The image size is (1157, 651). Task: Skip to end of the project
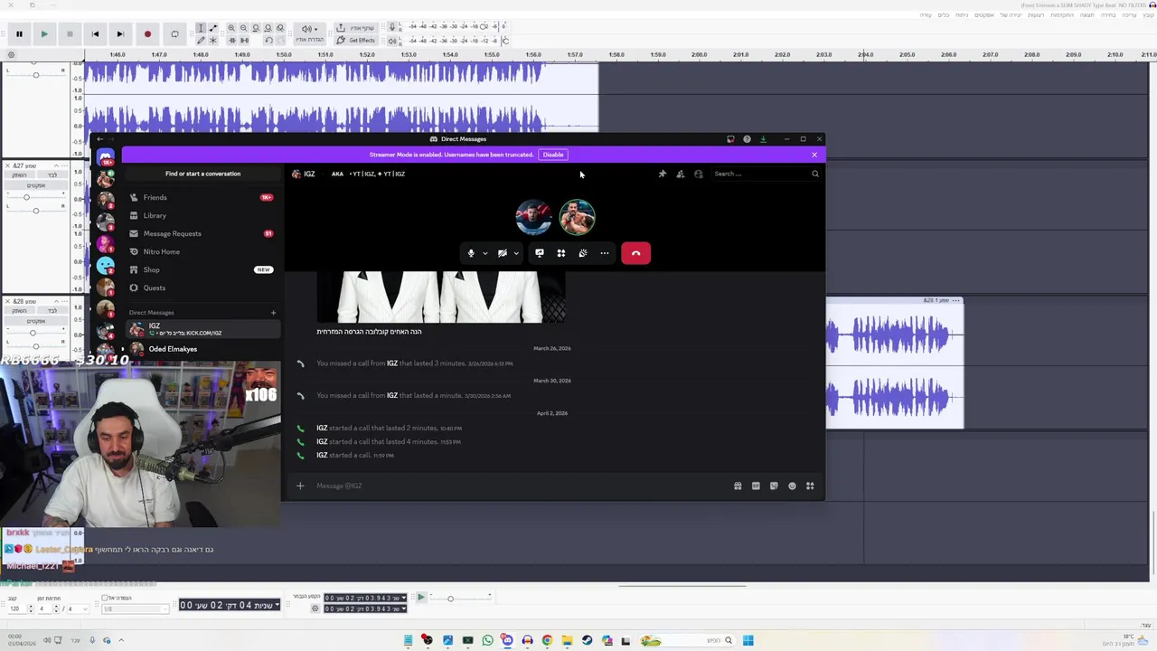point(120,34)
